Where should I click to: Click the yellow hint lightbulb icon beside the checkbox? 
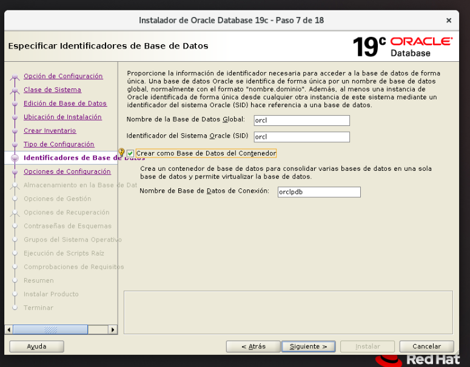tap(121, 152)
